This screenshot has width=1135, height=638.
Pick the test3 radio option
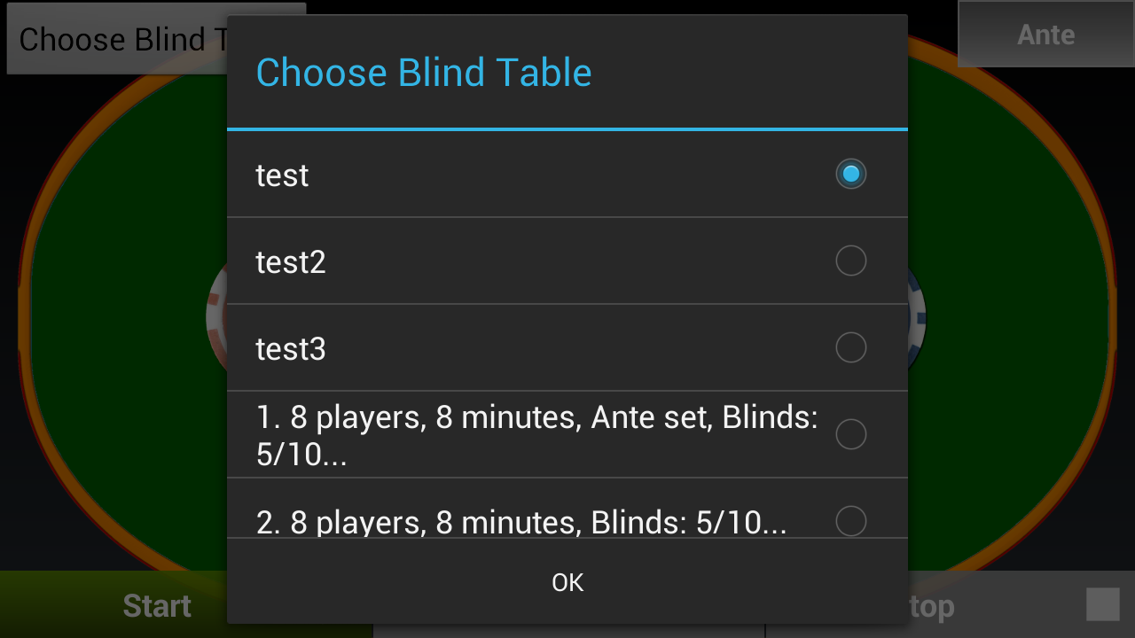pos(850,347)
